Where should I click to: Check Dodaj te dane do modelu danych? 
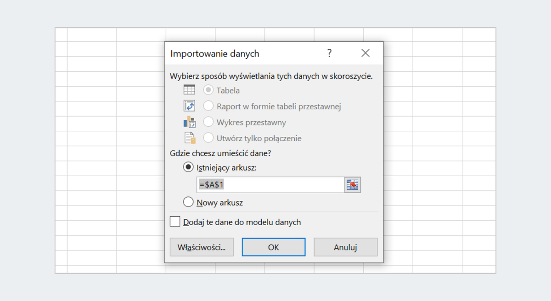[175, 222]
